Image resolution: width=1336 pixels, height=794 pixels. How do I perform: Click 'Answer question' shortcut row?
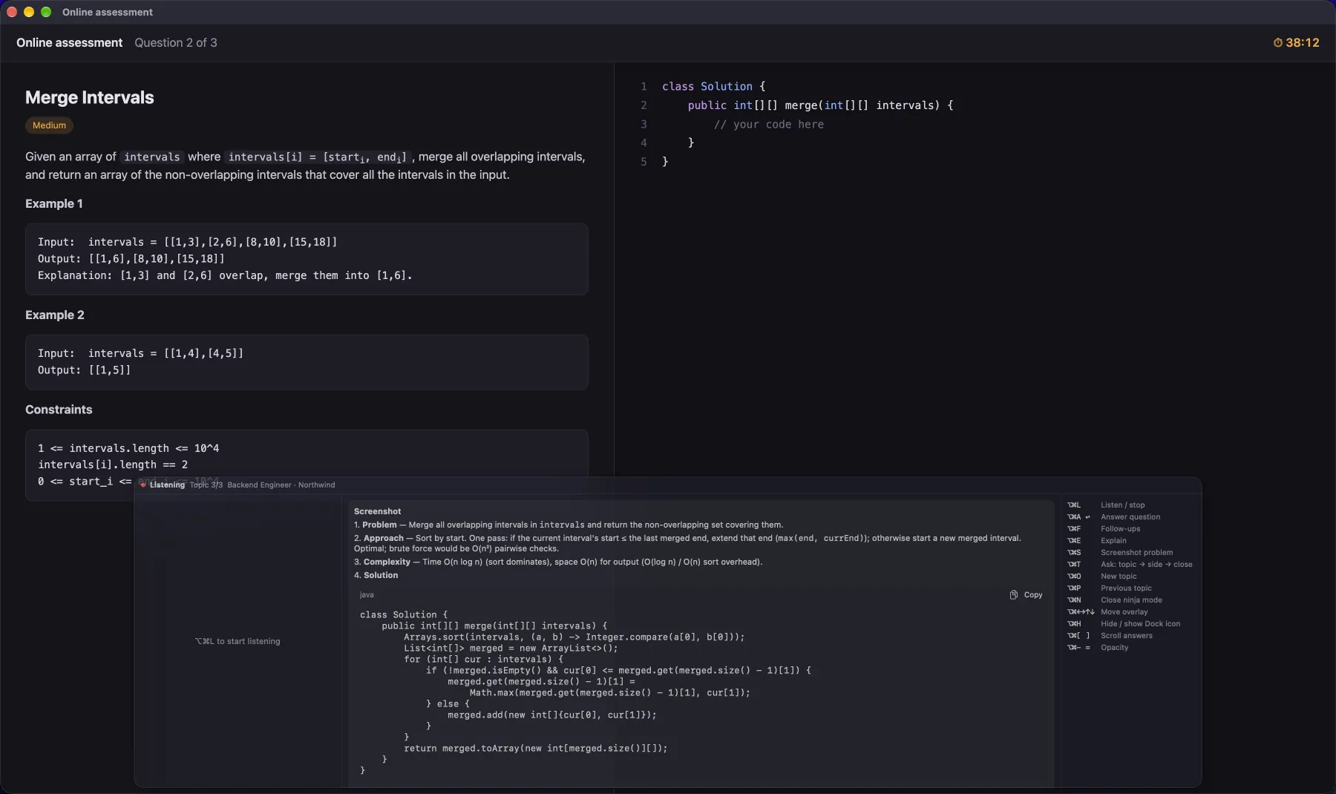pos(1131,517)
